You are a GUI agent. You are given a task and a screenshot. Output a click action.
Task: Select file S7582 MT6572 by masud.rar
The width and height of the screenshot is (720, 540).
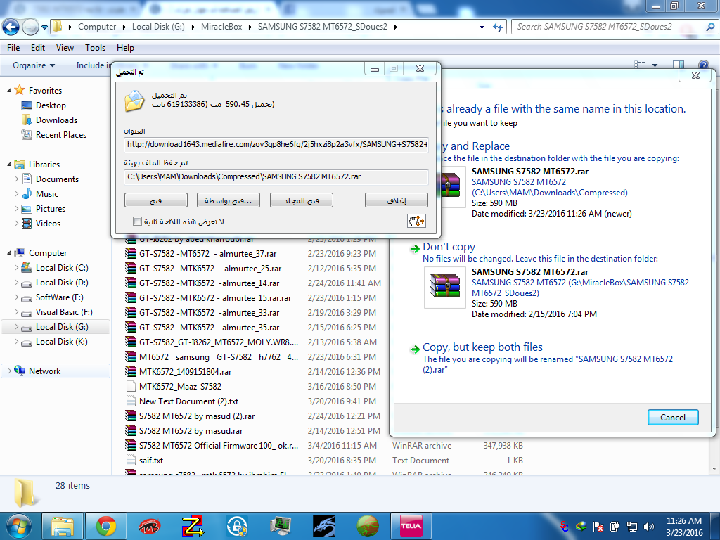(x=191, y=431)
